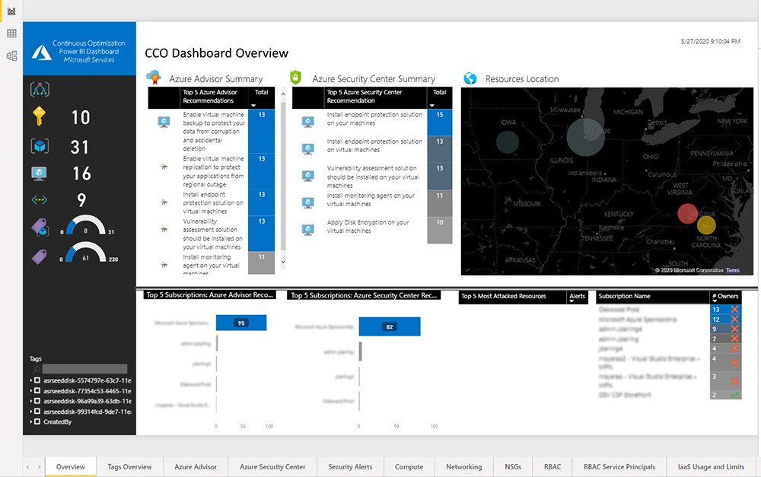Click VM icon beside Enable virtual machine backup
The height and width of the screenshot is (477, 761).
pyautogui.click(x=164, y=122)
